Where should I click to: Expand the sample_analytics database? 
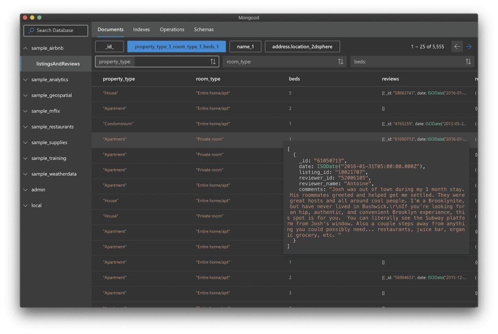pos(25,80)
